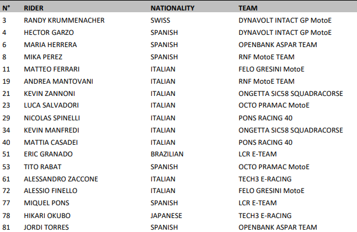Click ALESSANDRO ZACCONE's name
The height and width of the screenshot is (232, 357).
pos(61,179)
